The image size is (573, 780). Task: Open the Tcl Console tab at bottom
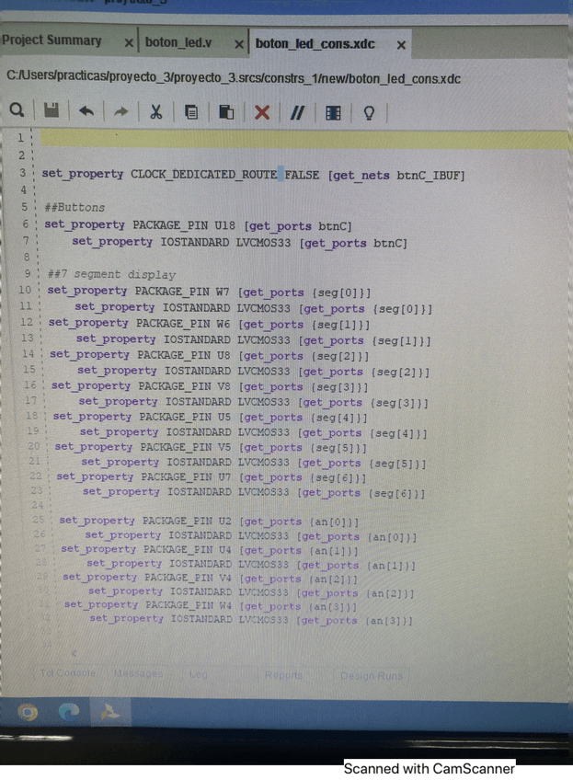pos(67,673)
